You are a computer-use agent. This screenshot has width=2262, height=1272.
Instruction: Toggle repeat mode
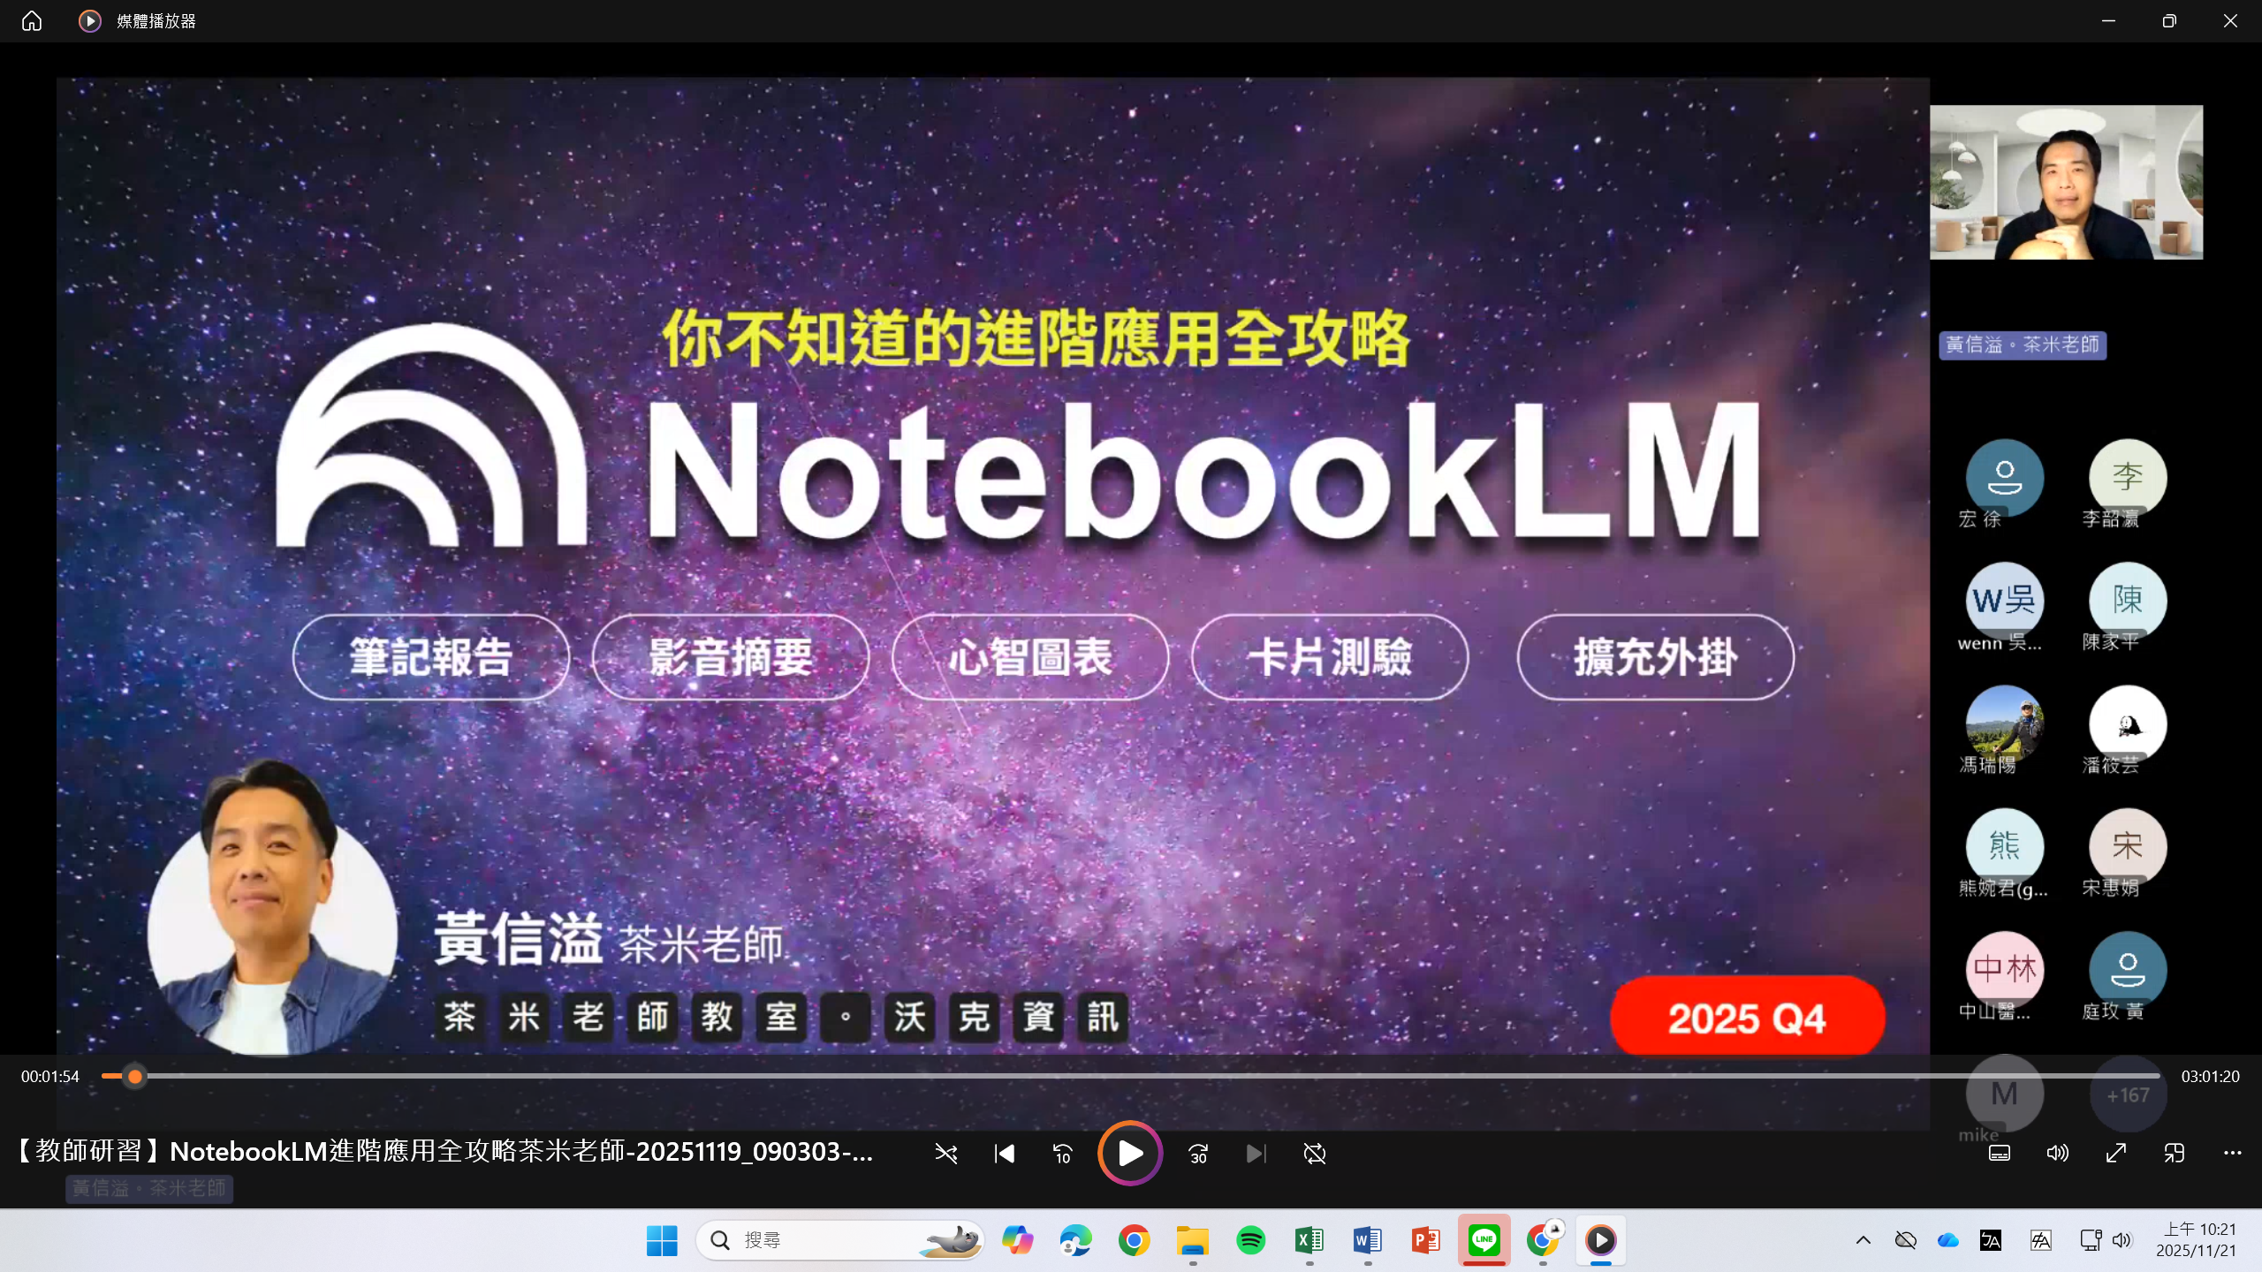1314,1154
